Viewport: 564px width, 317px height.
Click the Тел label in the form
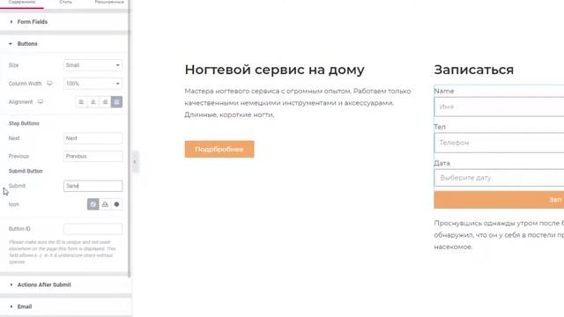pyautogui.click(x=440, y=127)
